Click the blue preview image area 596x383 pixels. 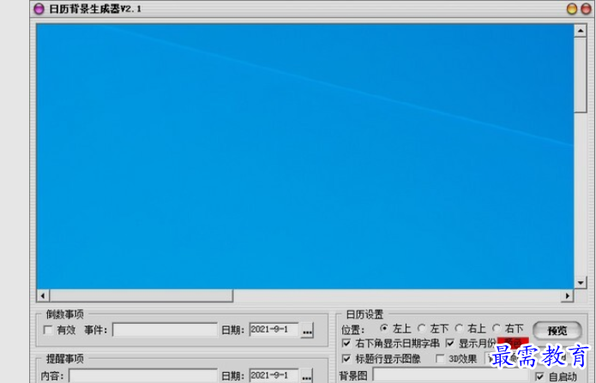tap(304, 156)
